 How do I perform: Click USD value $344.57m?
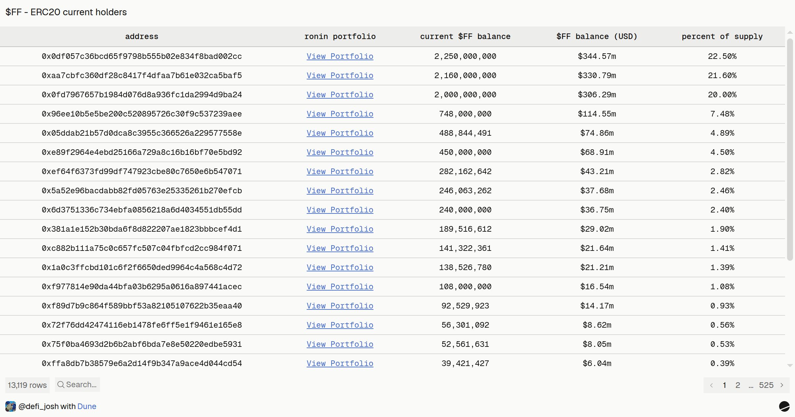point(597,56)
